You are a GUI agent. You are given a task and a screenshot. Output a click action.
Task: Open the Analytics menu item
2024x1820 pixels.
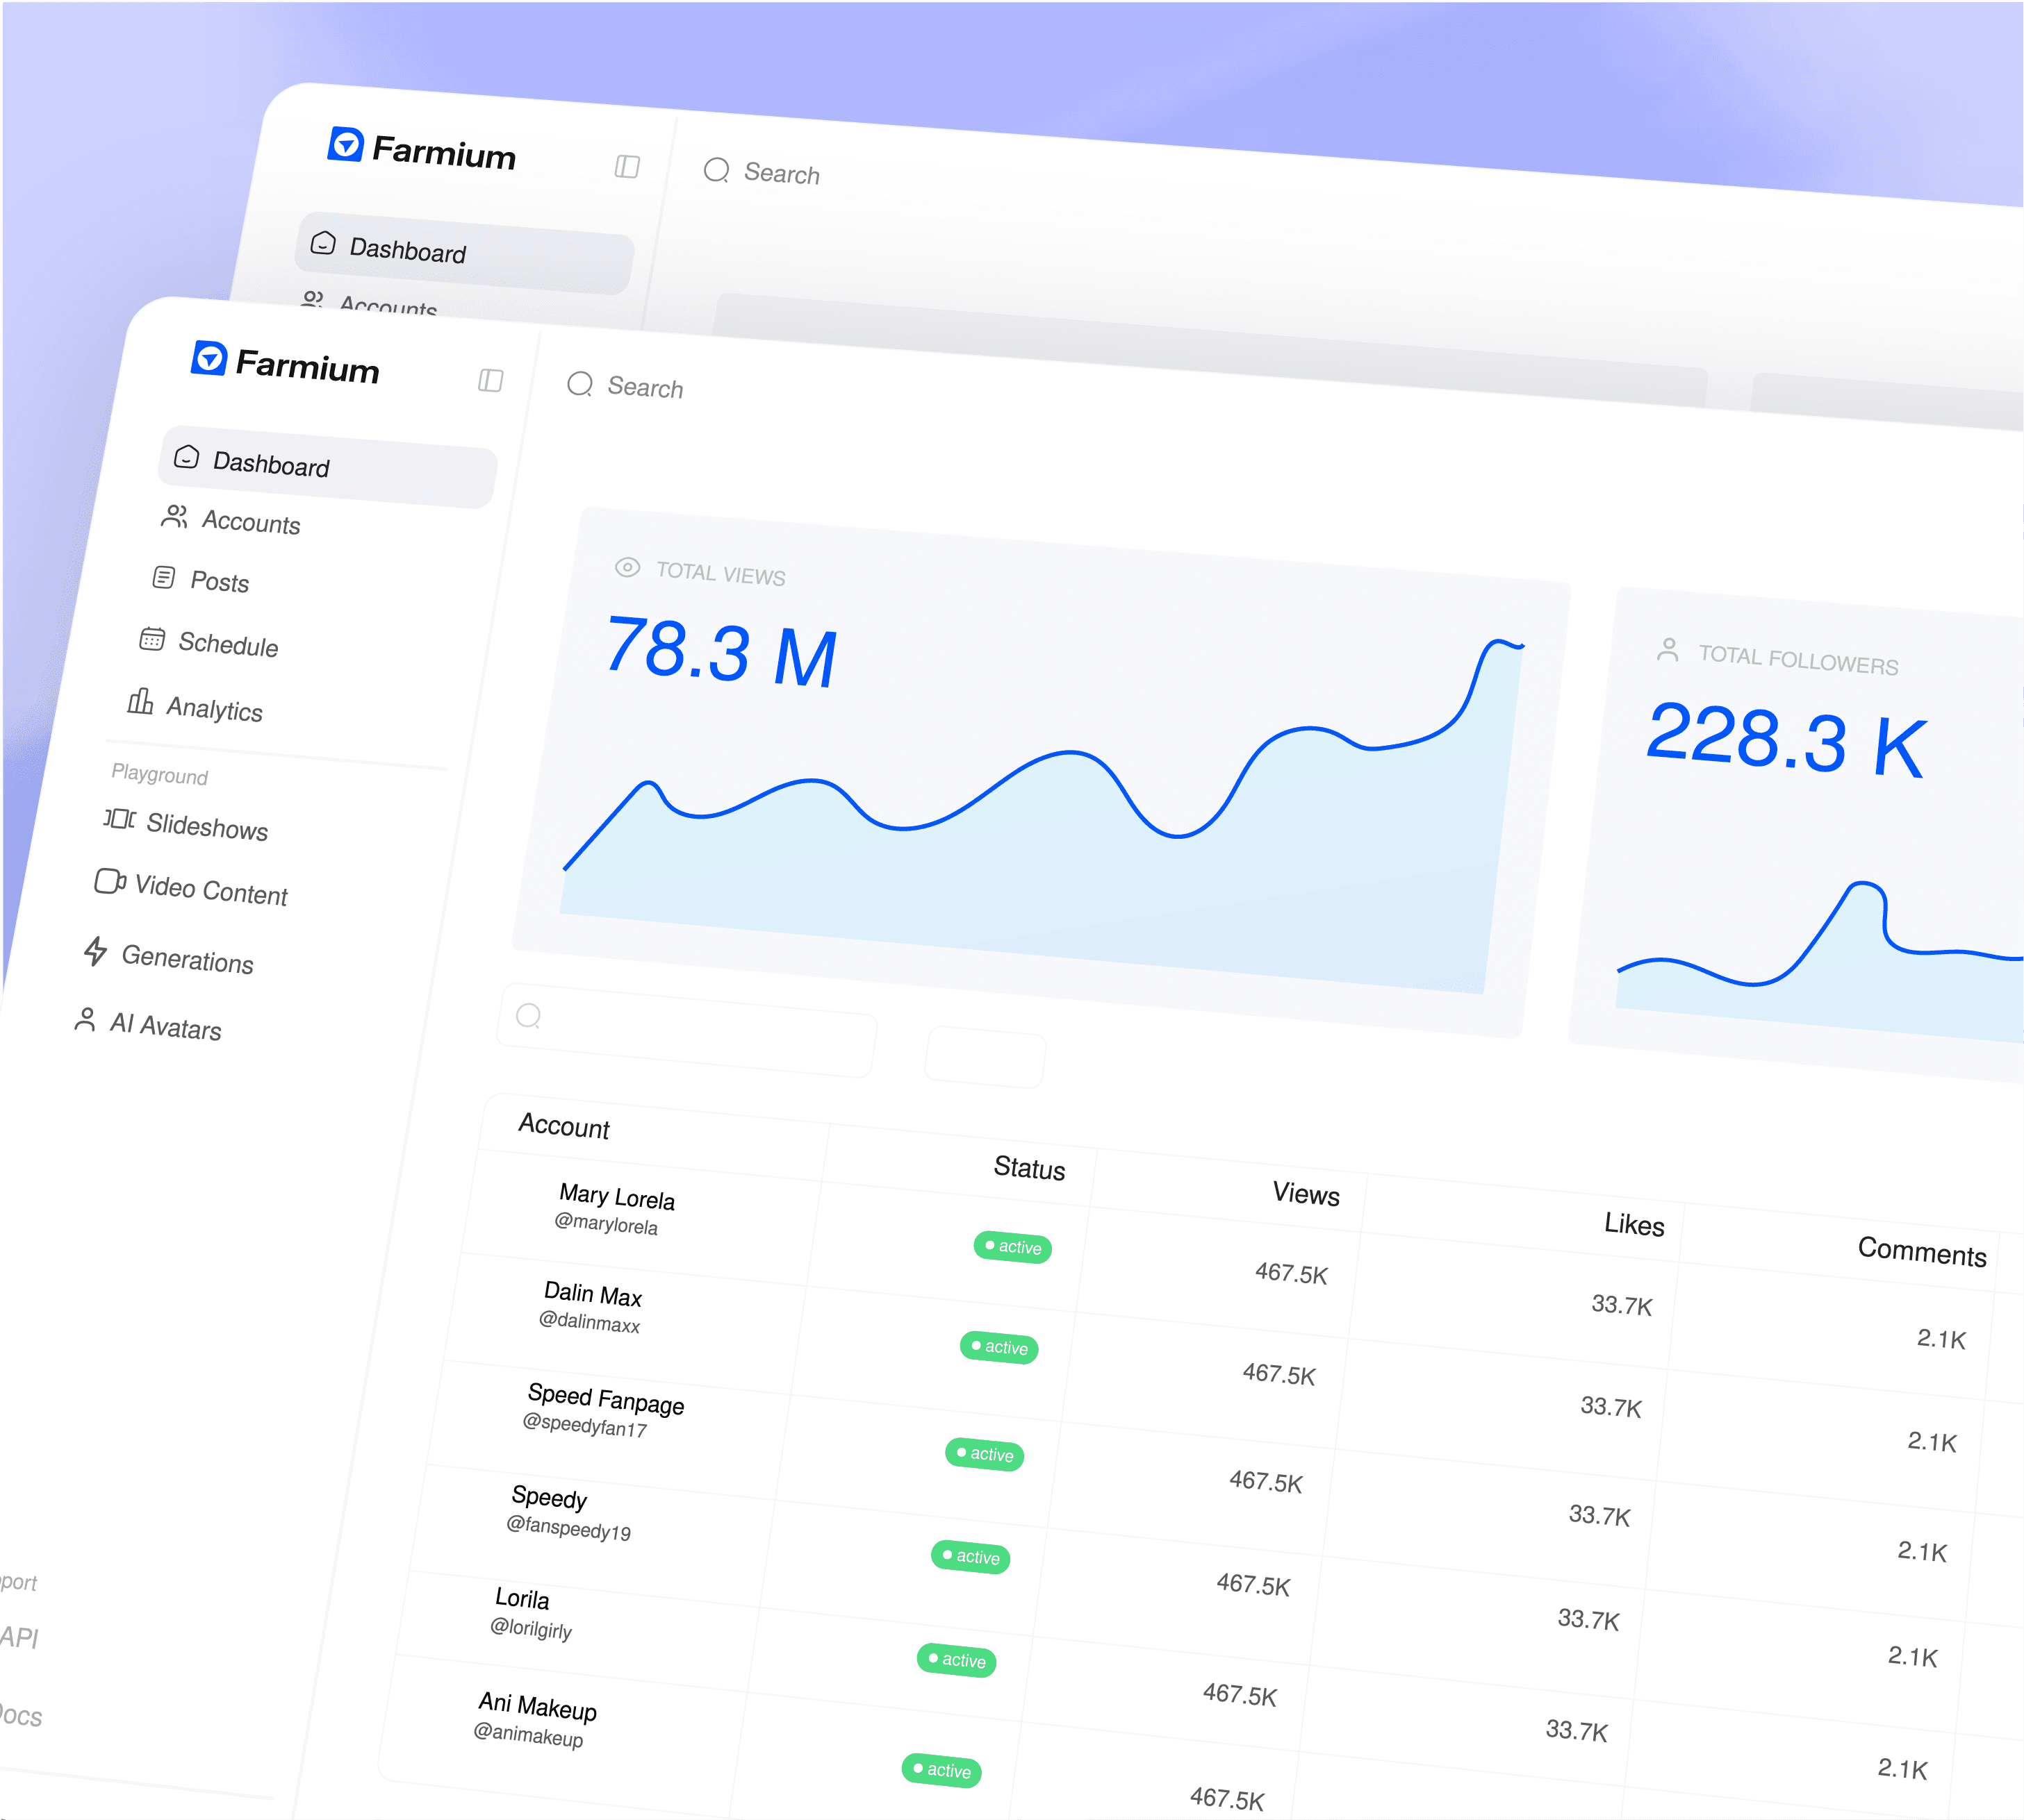tap(214, 709)
